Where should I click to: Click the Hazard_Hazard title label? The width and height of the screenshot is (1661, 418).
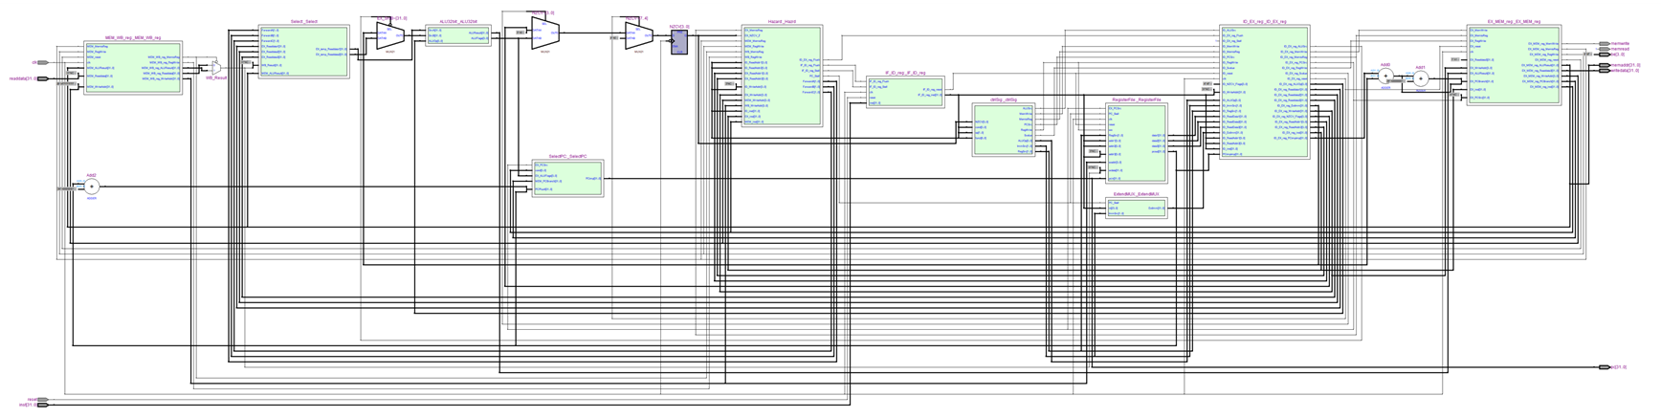coord(782,21)
